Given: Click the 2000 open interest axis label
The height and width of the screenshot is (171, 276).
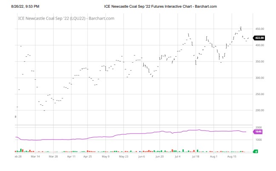Looking at the screenshot, I should point(258,128).
